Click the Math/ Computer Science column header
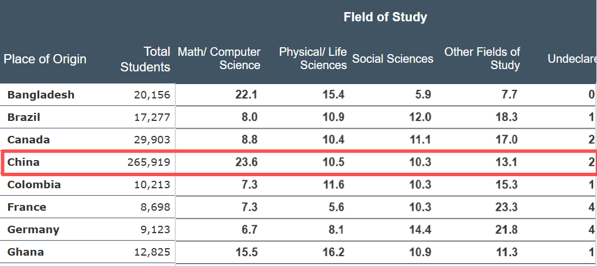The image size is (597, 266). coord(219,59)
